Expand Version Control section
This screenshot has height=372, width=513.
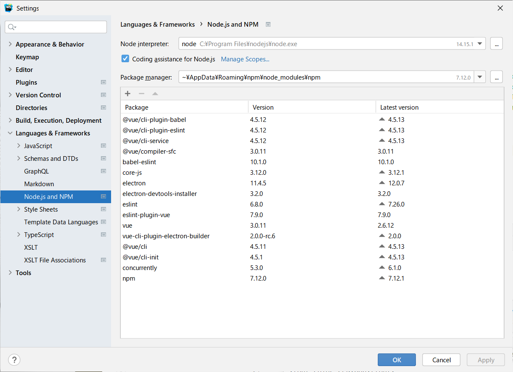pos(10,95)
